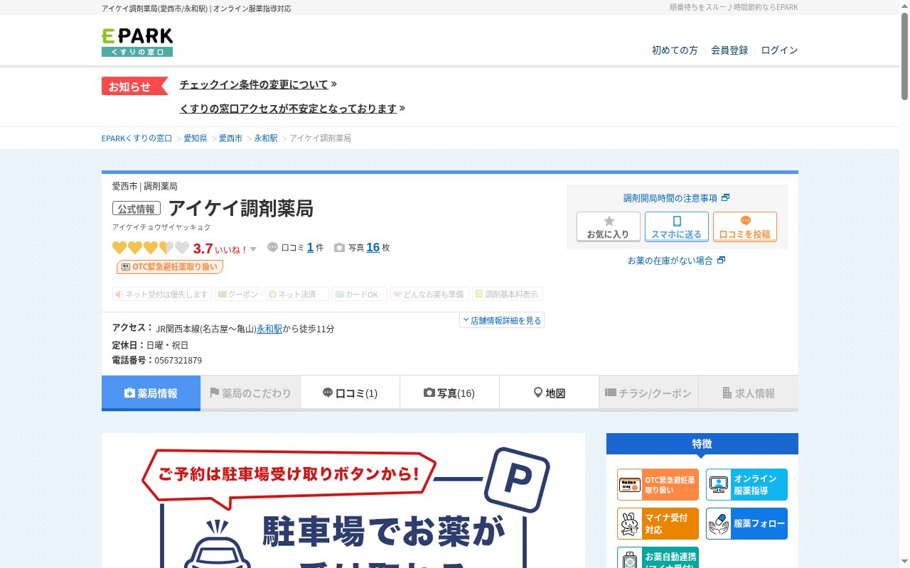Image resolution: width=910 pixels, height=568 pixels.
Task: Select the 求人情報 tab
Action: pyautogui.click(x=748, y=393)
